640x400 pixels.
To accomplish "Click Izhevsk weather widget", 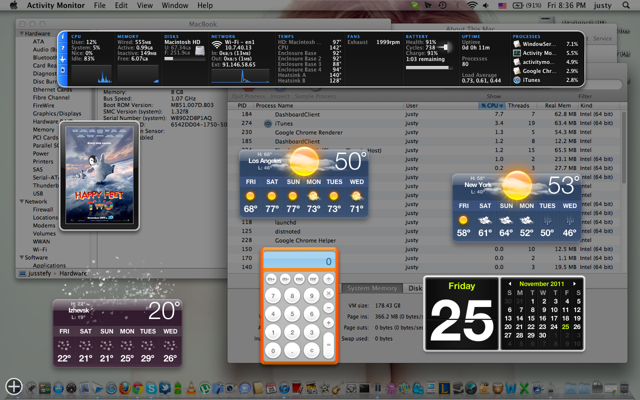I will coord(117,332).
